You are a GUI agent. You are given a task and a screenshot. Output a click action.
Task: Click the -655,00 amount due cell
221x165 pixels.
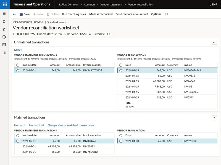76,152
